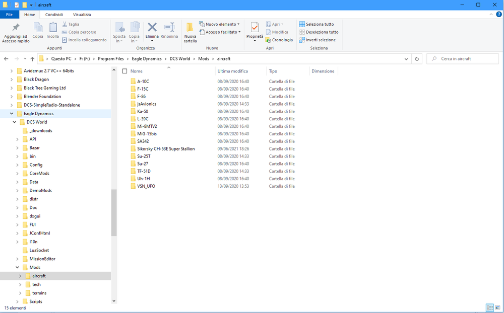The width and height of the screenshot is (504, 313).
Task: Expand the terrains tree node
Action: coord(20,293)
